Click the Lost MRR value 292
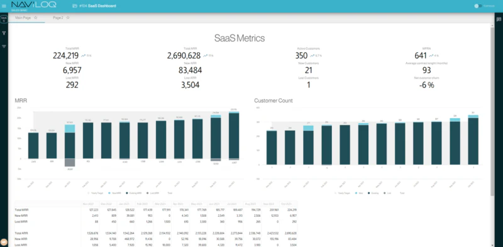 point(72,85)
